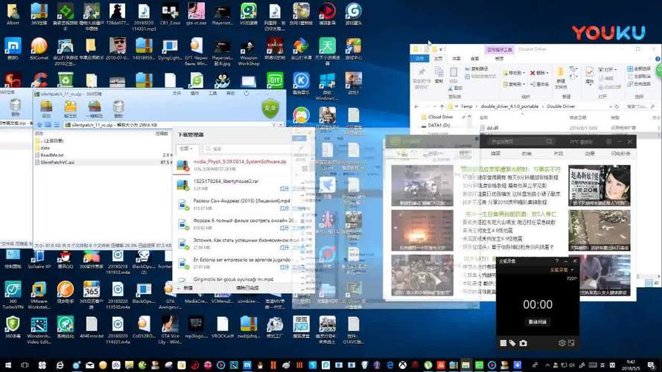Open the Xbox app from the taskbar

tap(402, 365)
